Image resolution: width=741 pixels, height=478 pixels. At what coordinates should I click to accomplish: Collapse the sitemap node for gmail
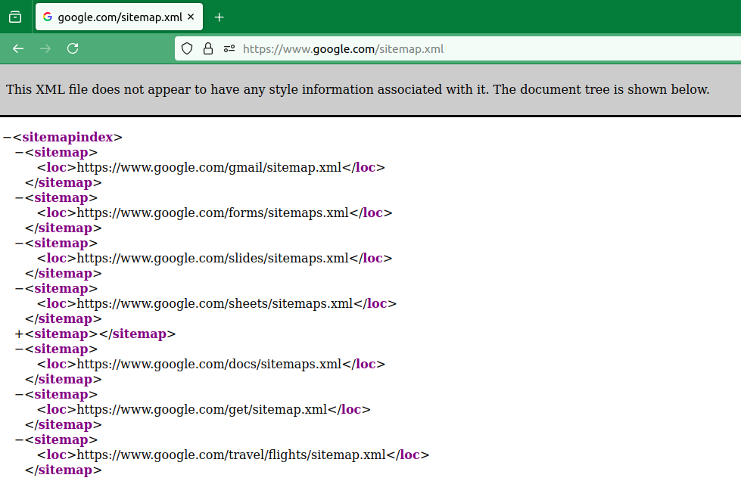(x=20, y=153)
